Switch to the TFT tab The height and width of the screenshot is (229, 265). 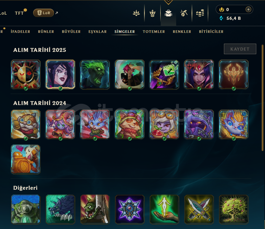[19, 13]
